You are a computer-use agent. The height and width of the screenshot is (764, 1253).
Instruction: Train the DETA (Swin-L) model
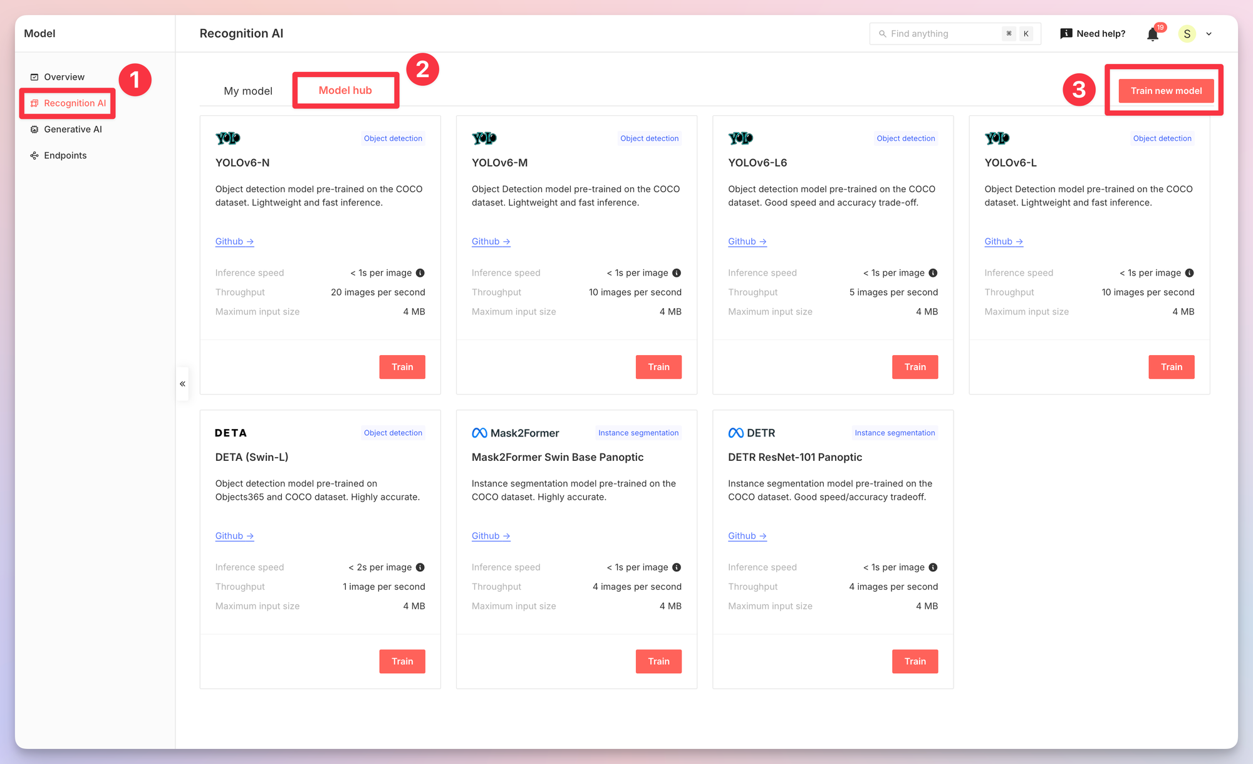(402, 661)
